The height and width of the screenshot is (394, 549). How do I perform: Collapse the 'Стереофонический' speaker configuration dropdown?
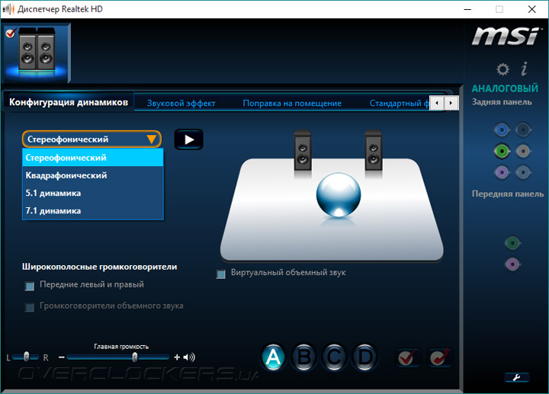point(91,139)
